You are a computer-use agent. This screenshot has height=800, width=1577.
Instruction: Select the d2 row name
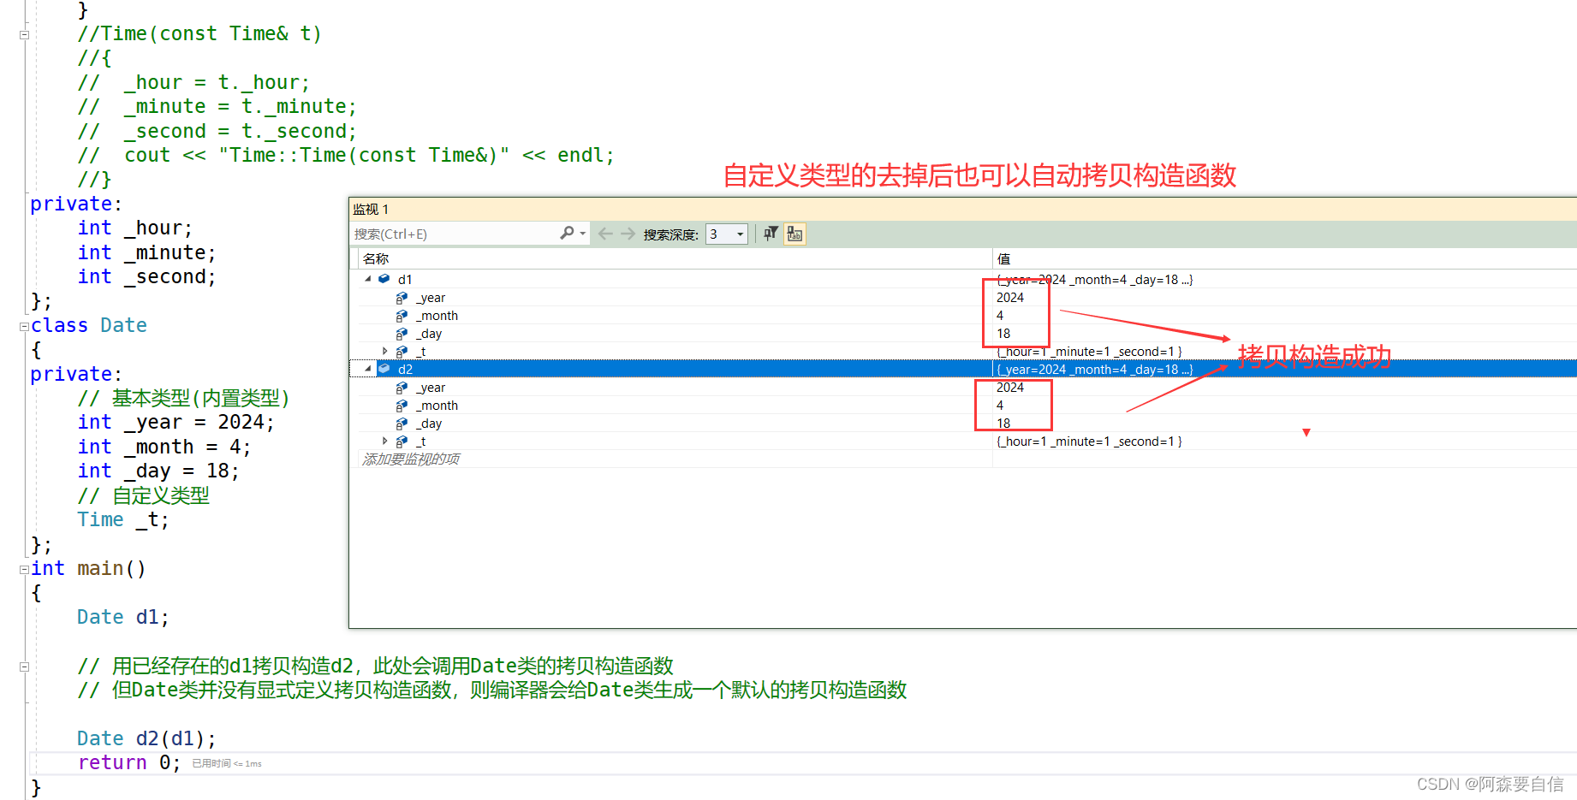(x=405, y=370)
